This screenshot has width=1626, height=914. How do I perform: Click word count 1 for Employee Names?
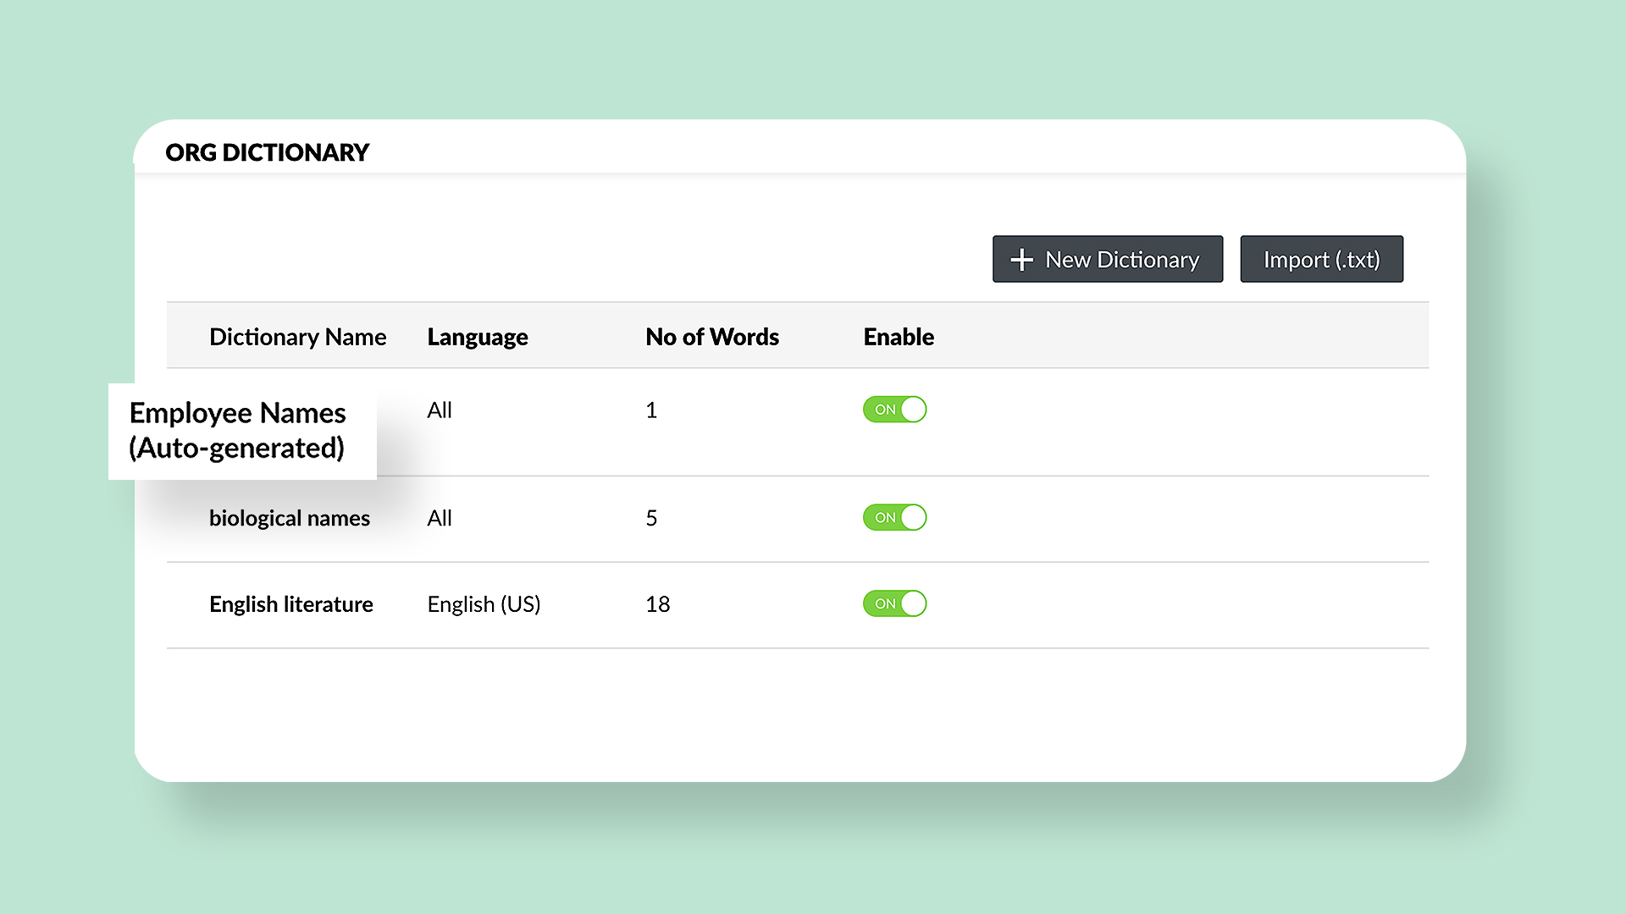651,410
